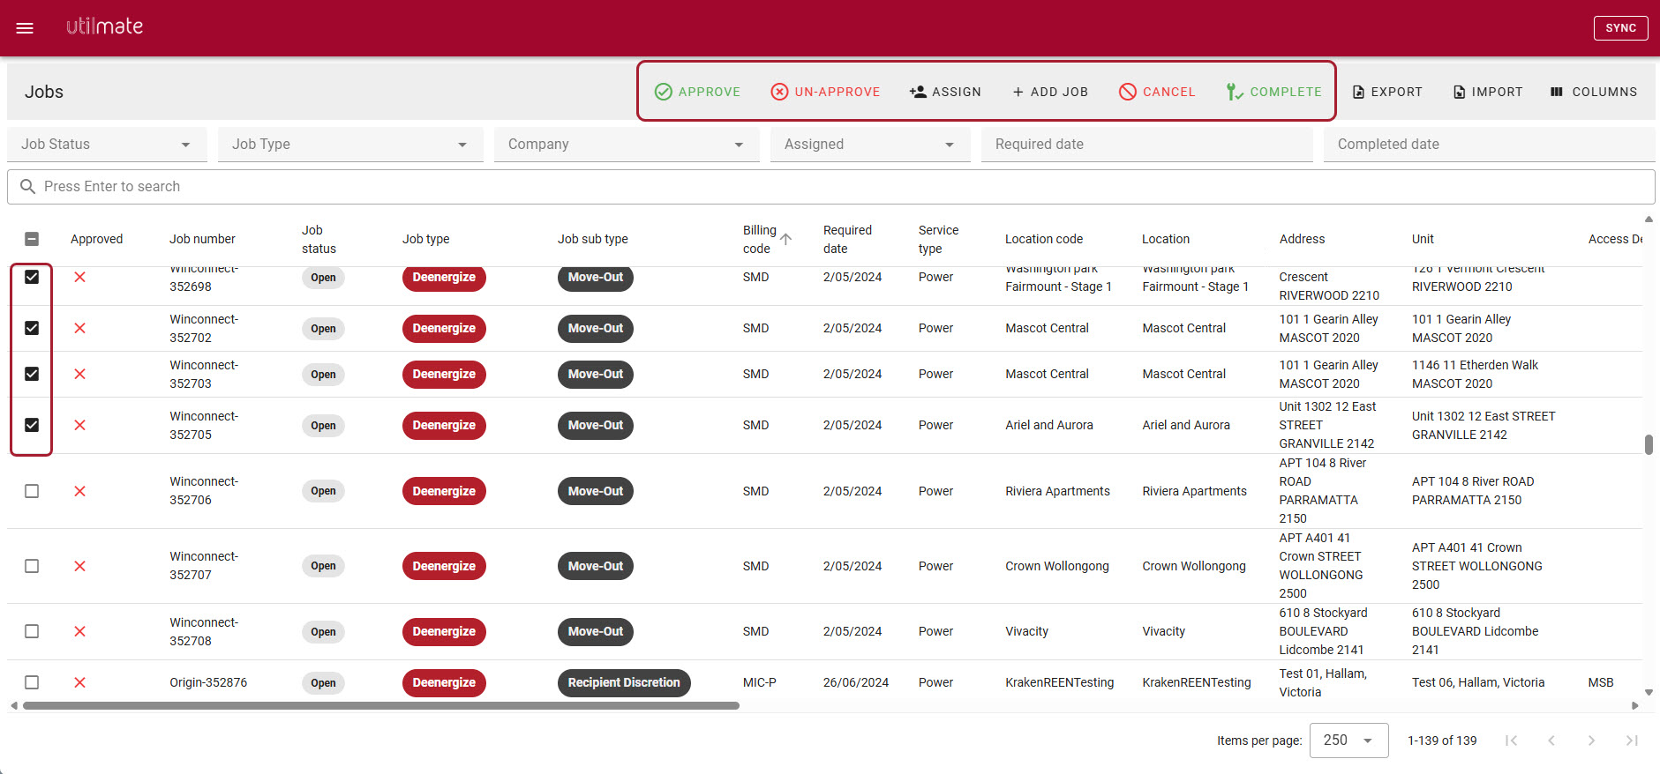Screen dimensions: 1660x774
Task: Uncheck the Winconnect-352705 row checkbox
Action: (32, 425)
